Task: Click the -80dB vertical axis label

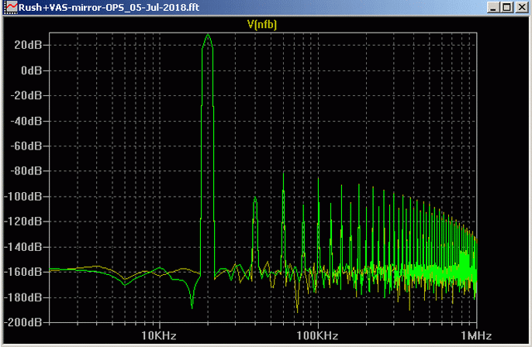Action: pyautogui.click(x=26, y=171)
